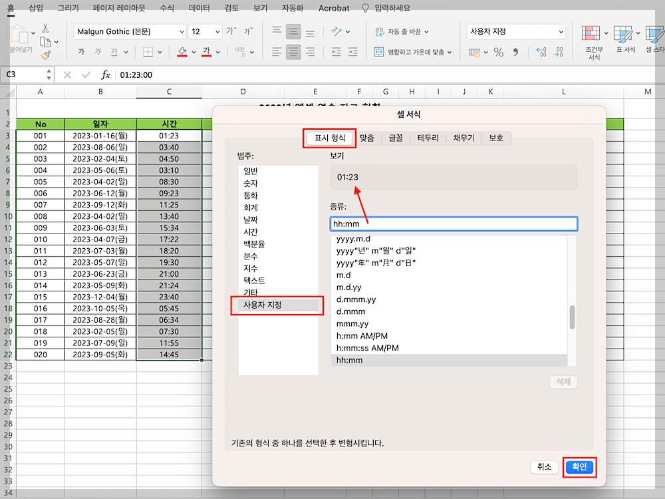Open the fill color bucket icon
The width and height of the screenshot is (665, 499).
pos(182,51)
